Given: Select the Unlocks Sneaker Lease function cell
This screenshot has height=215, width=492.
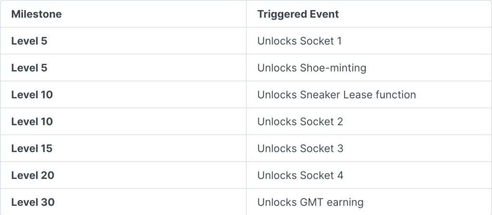Looking at the screenshot, I should coord(369,95).
